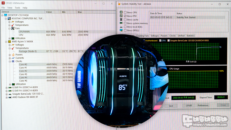This screenshot has height=130, width=231.
Task: Click the CPUID button in AIDA64
Action: point(189,105)
